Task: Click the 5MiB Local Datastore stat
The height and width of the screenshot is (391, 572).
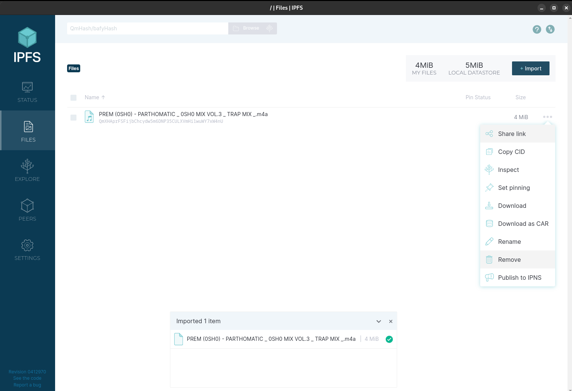Action: (x=474, y=69)
